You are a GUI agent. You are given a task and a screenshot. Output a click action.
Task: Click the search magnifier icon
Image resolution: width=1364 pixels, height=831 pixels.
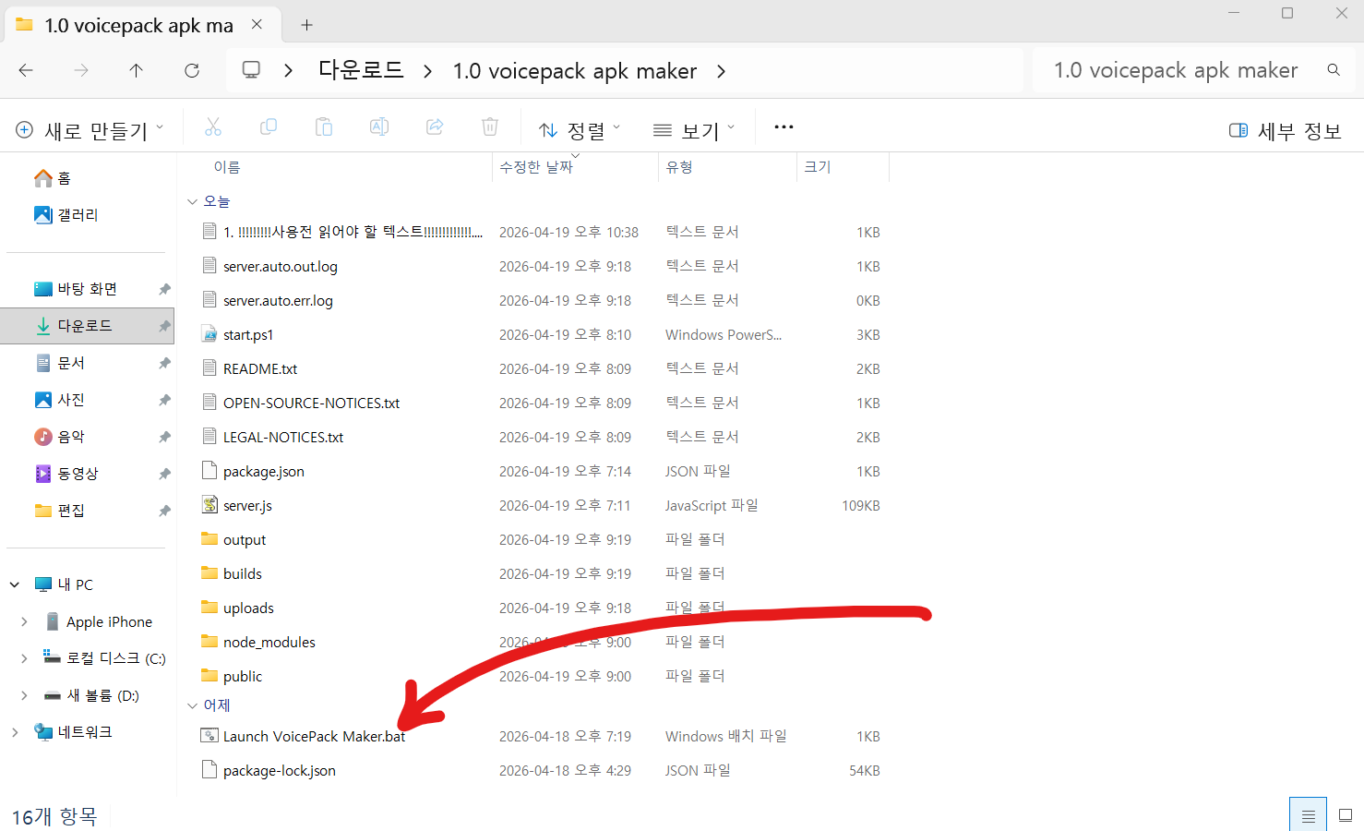1334,70
